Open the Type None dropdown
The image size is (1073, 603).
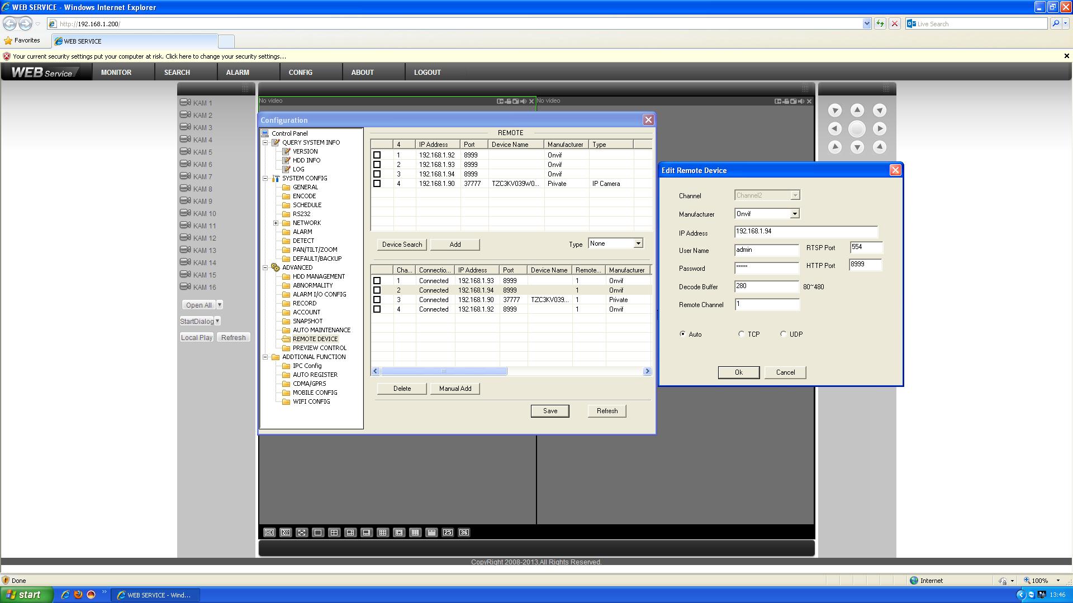coord(638,243)
